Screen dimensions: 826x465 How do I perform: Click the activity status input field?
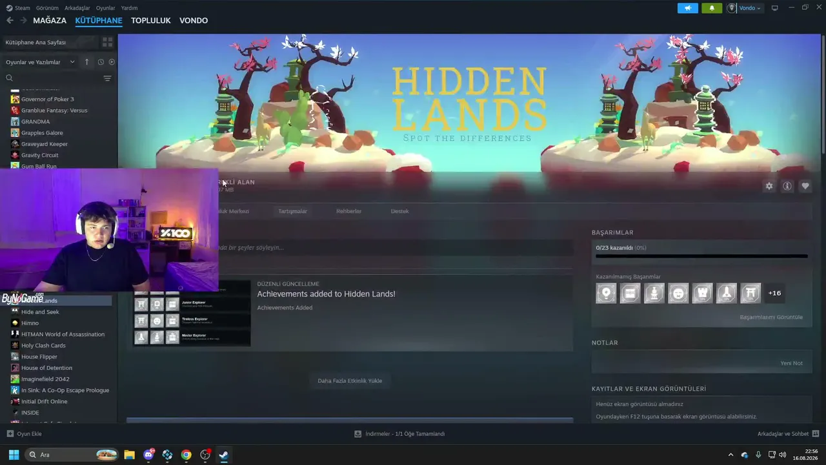(395, 247)
